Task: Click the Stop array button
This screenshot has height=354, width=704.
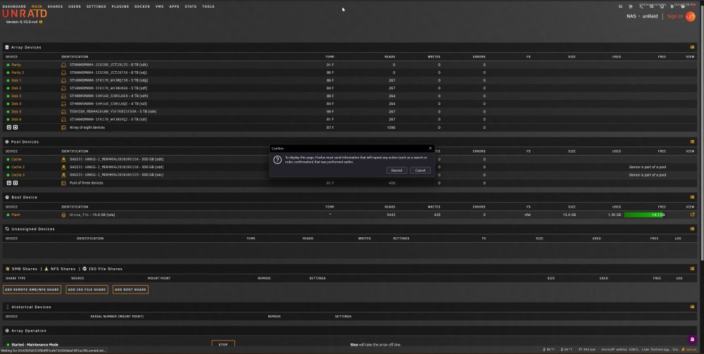Action: click(x=223, y=345)
